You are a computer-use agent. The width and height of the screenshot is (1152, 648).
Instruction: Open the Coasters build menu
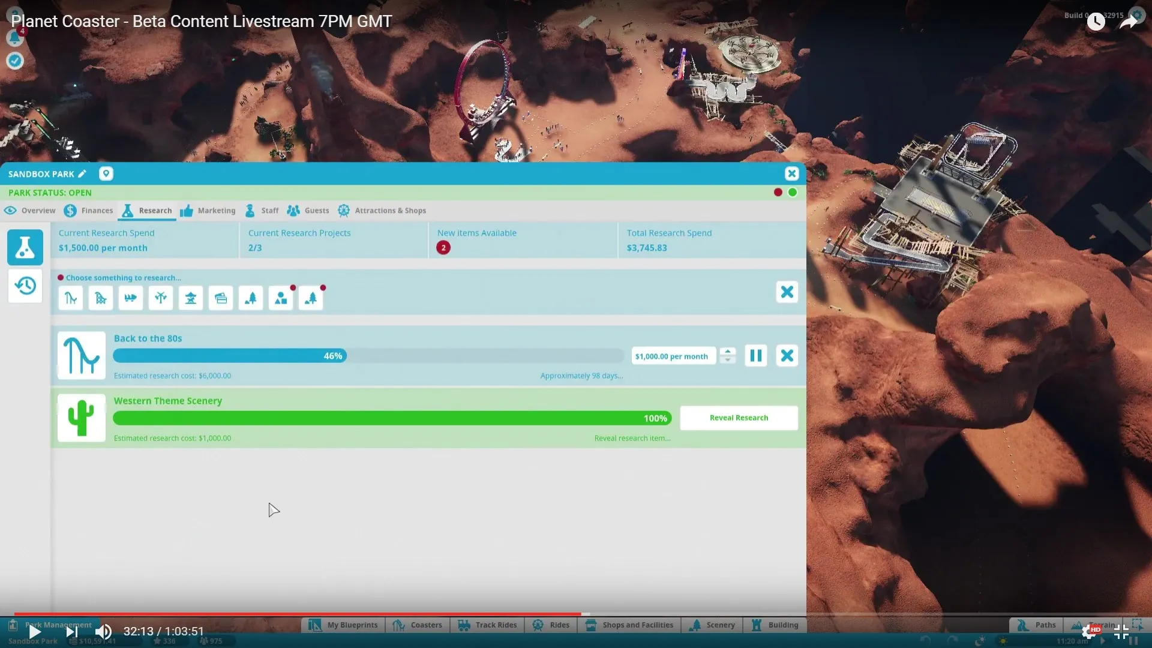[418, 625]
